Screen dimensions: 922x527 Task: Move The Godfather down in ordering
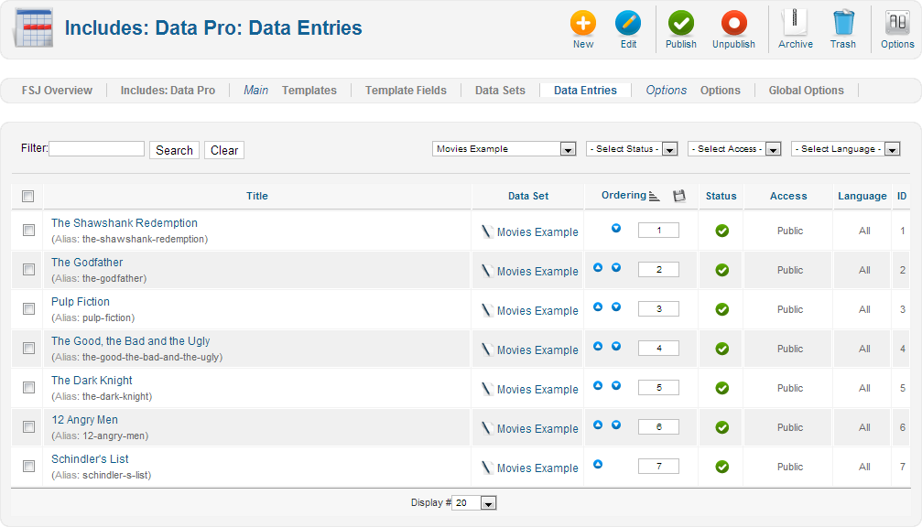(x=616, y=268)
